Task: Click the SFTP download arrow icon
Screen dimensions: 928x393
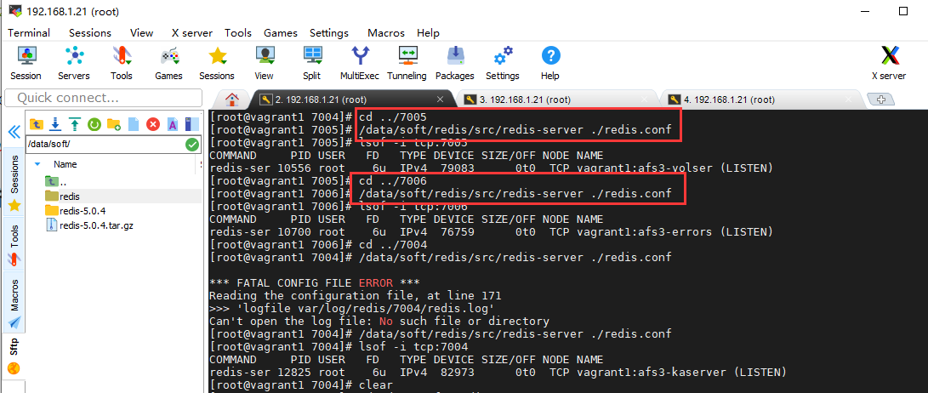Action: point(55,124)
